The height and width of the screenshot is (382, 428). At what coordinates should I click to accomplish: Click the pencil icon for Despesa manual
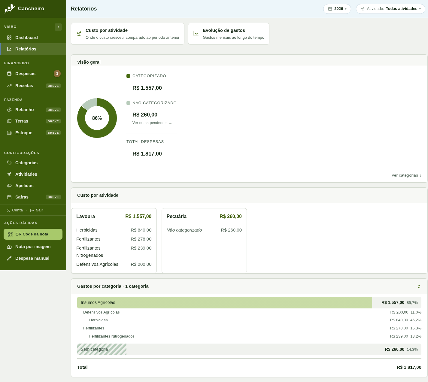(9, 258)
